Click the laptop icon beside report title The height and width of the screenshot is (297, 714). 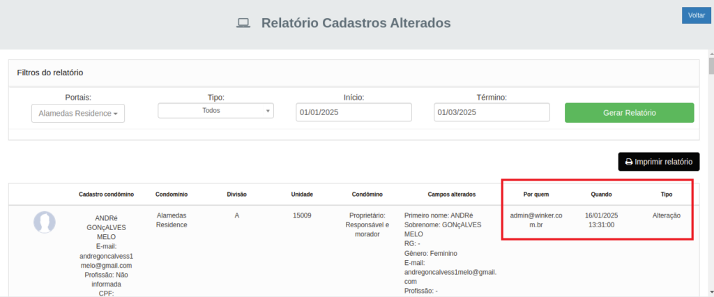pyautogui.click(x=243, y=23)
